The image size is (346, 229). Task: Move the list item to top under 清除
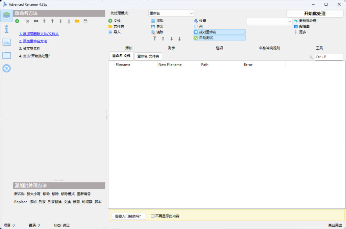tap(155, 39)
